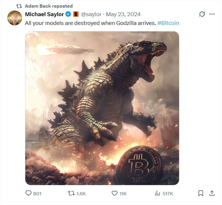This screenshot has height=205, width=222.
Task: Open the #Bitcoin hashtag link
Action: [168, 23]
